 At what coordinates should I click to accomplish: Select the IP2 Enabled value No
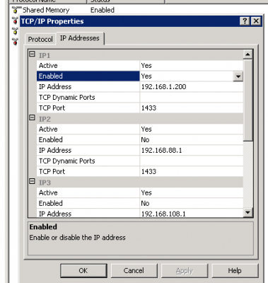[x=145, y=140]
